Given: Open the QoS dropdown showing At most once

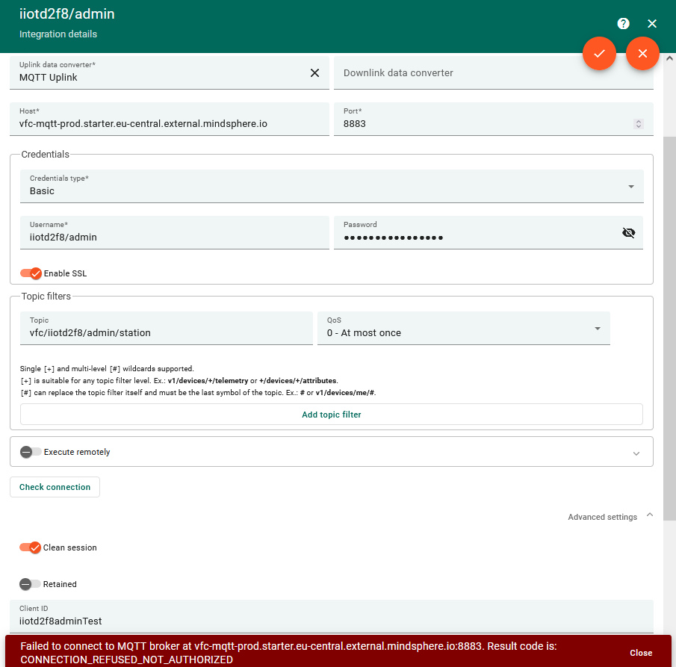Looking at the screenshot, I should [x=596, y=328].
